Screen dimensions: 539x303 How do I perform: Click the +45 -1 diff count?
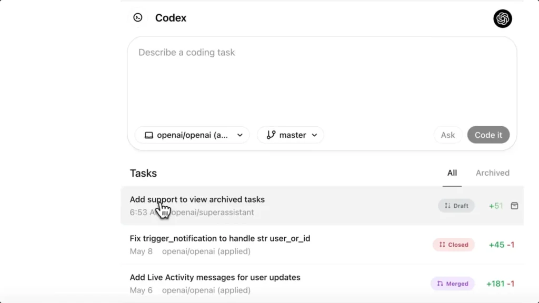click(502, 245)
